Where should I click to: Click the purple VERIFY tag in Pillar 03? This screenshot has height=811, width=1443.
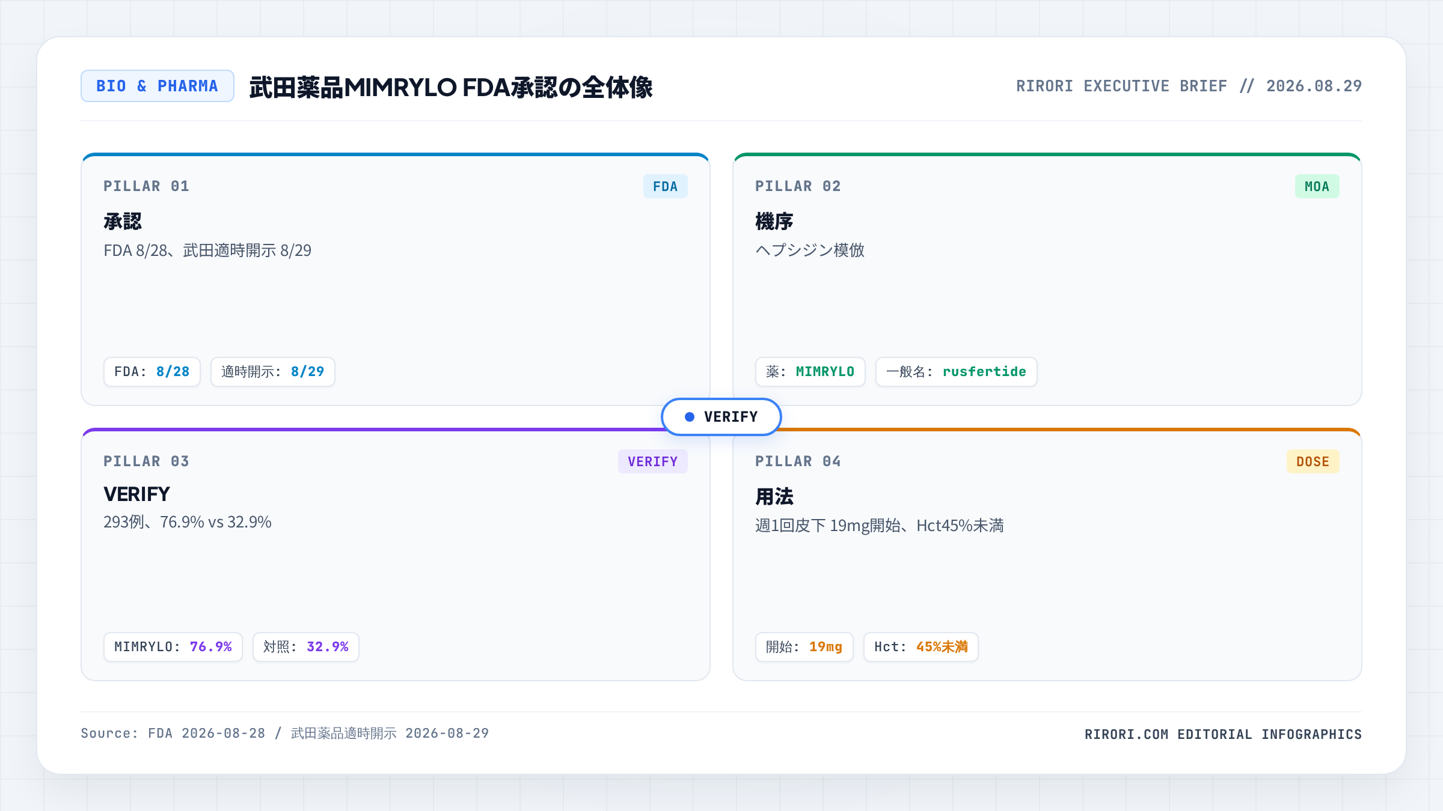click(x=653, y=461)
